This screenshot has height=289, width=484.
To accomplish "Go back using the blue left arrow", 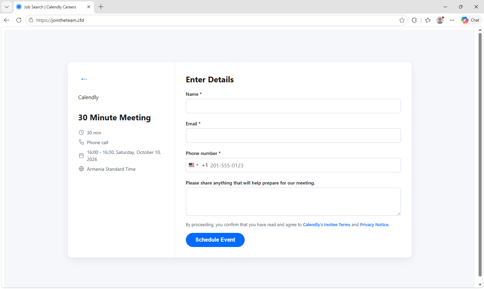I will [x=84, y=79].
